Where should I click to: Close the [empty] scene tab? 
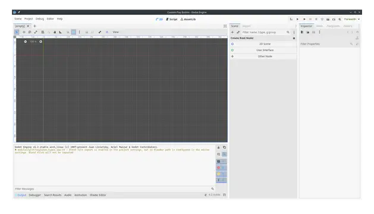point(28,26)
